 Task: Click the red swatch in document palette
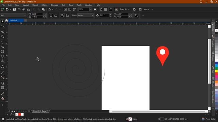[20, 115]
